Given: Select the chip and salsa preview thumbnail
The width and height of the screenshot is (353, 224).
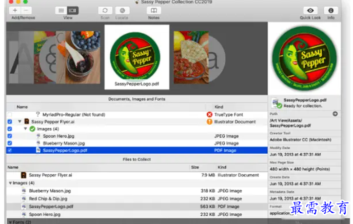Looking at the screenshot, I should point(191,57).
